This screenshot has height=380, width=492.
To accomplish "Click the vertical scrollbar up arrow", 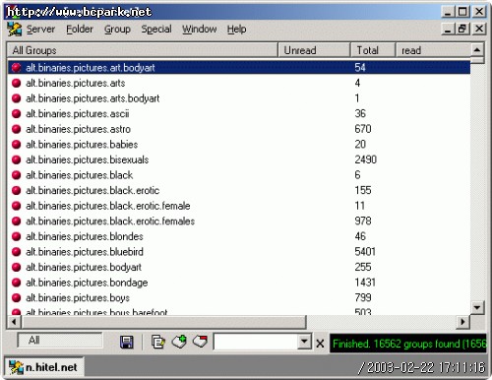I will pos(477,50).
